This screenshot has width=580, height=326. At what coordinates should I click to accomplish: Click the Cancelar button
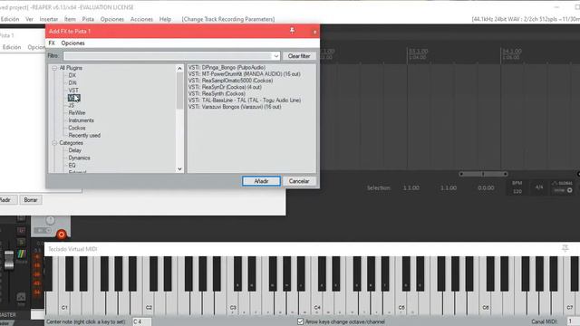tap(299, 181)
